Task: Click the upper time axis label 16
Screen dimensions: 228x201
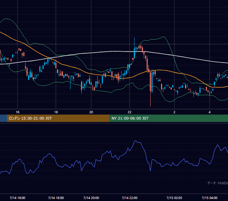Action: tap(17, 112)
